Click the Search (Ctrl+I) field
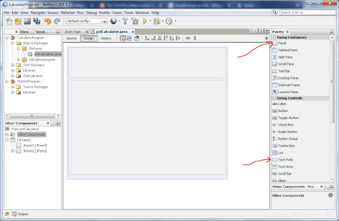The image size is (339, 221). pos(307,13)
